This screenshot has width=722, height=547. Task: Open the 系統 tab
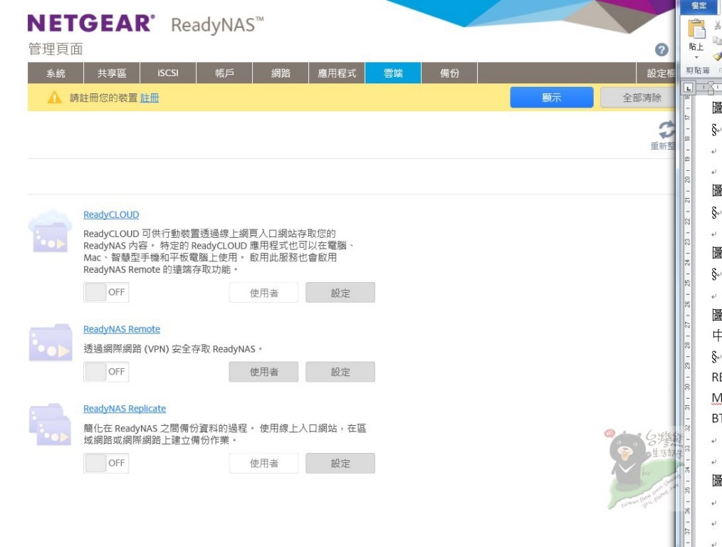tap(56, 73)
